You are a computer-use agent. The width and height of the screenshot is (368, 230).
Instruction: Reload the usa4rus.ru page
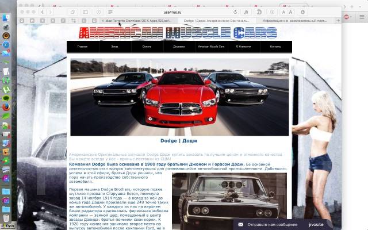(x=235, y=12)
